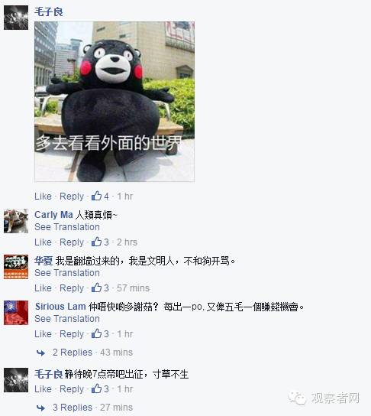Reply to the Kumamon image comment

[72, 197]
